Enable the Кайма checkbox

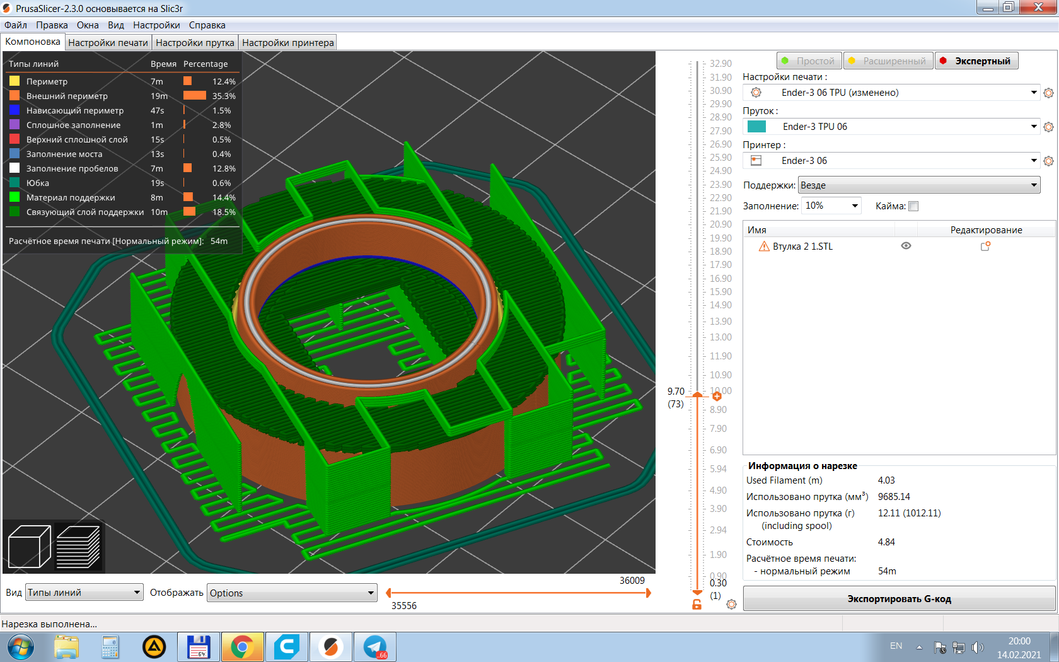pyautogui.click(x=913, y=206)
